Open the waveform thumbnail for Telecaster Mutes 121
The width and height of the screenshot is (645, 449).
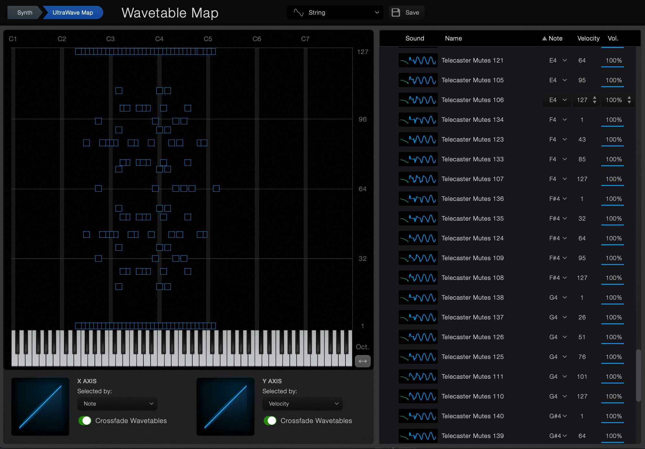(x=418, y=60)
